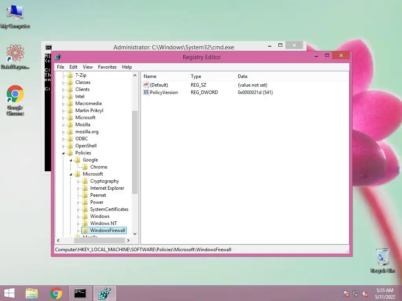Expand the Cryptography key
Image resolution: width=402 pixels, height=301 pixels.
(x=78, y=181)
